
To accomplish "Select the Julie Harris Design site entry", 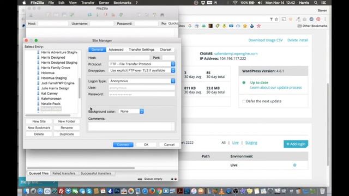I will click(x=55, y=88).
